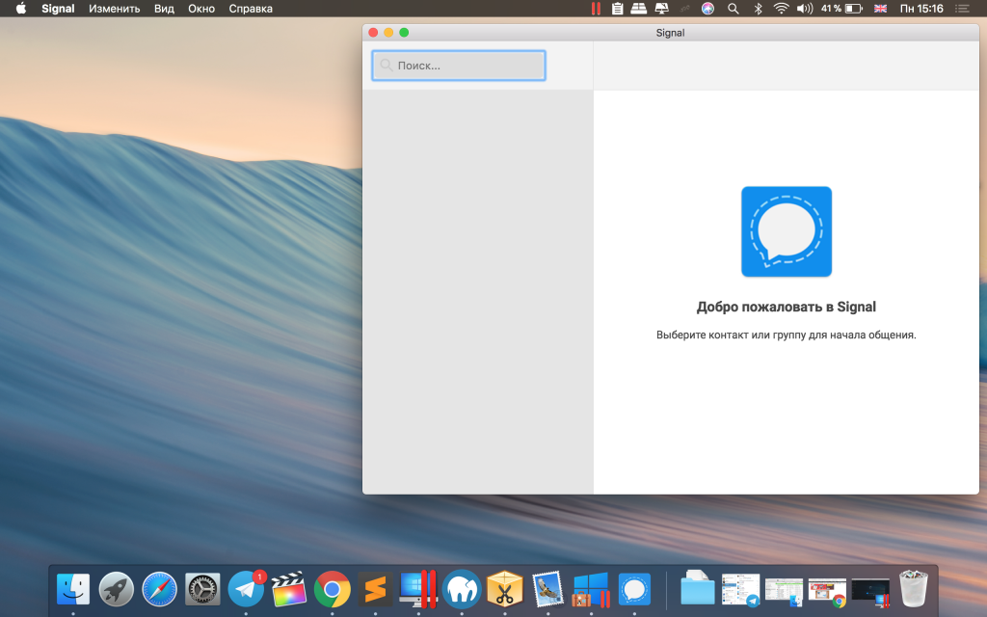Screen dimensions: 987x617
Task: Open Finder from the Dock
Action: click(73, 590)
